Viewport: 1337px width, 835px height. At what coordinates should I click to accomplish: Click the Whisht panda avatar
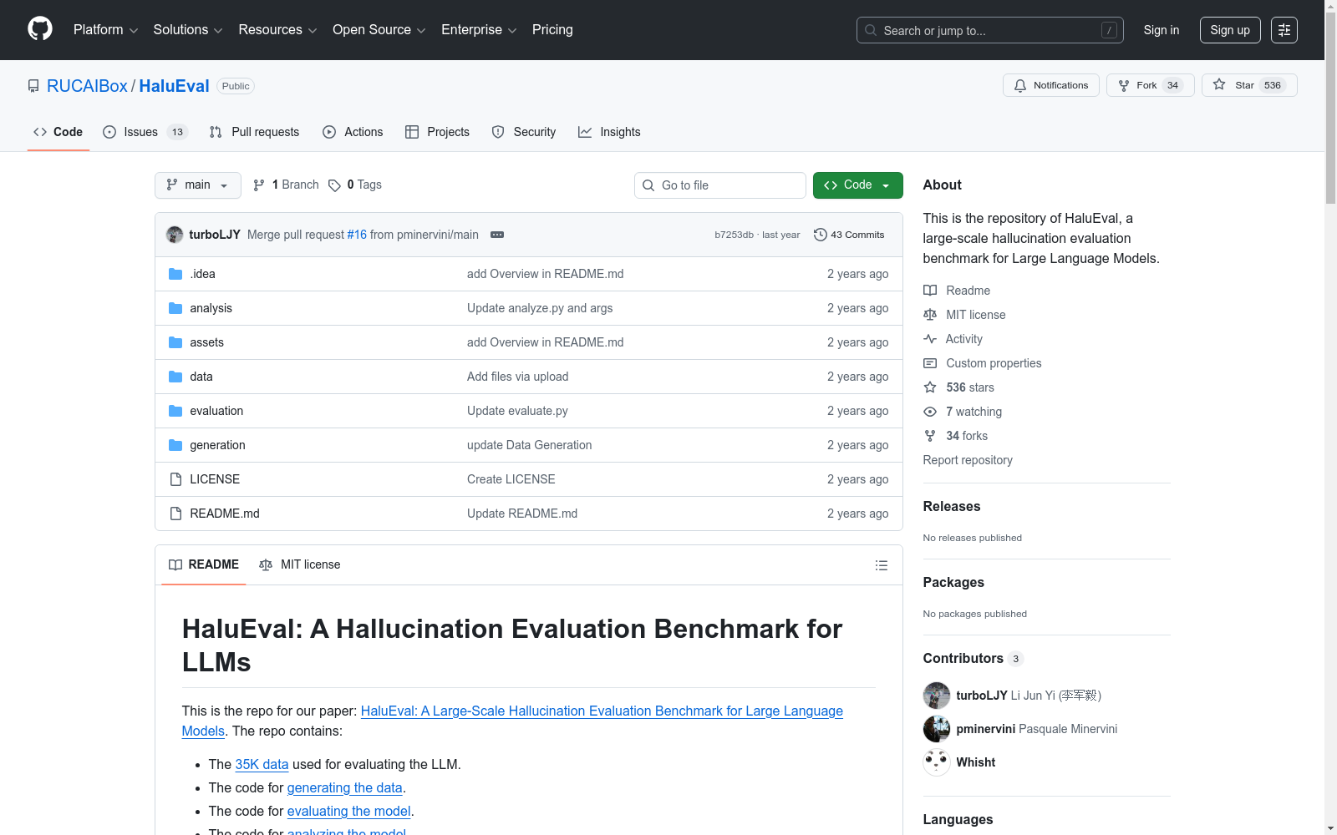pos(936,762)
